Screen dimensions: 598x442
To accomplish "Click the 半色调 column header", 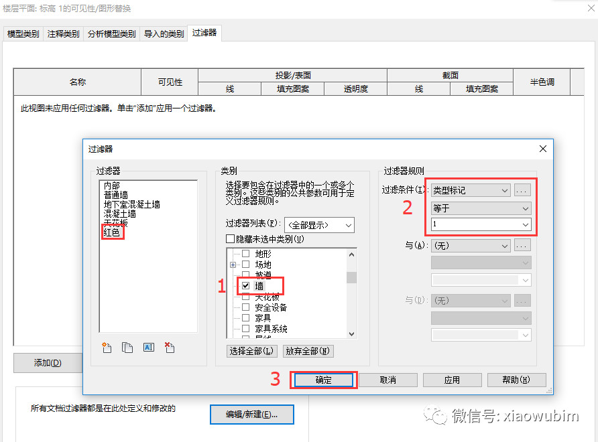I will 542,82.
